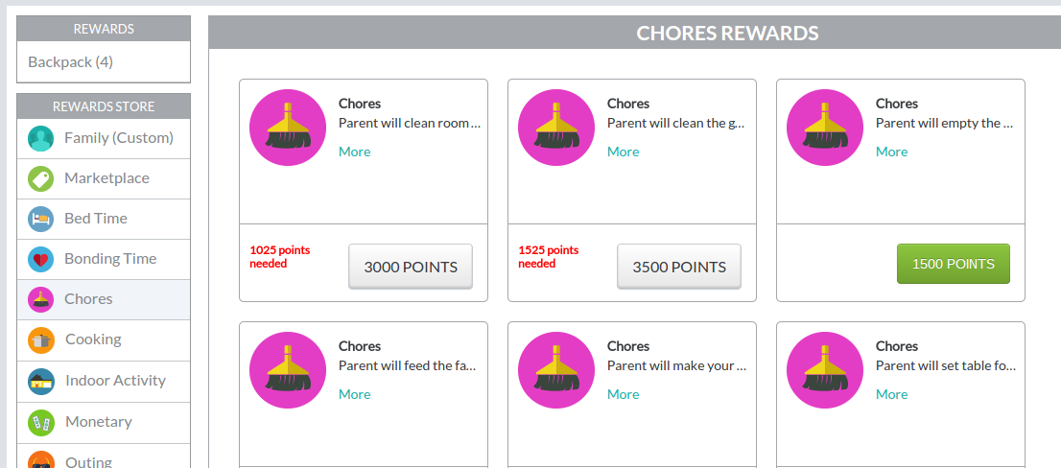Click broom icon on set table reward

(825, 370)
